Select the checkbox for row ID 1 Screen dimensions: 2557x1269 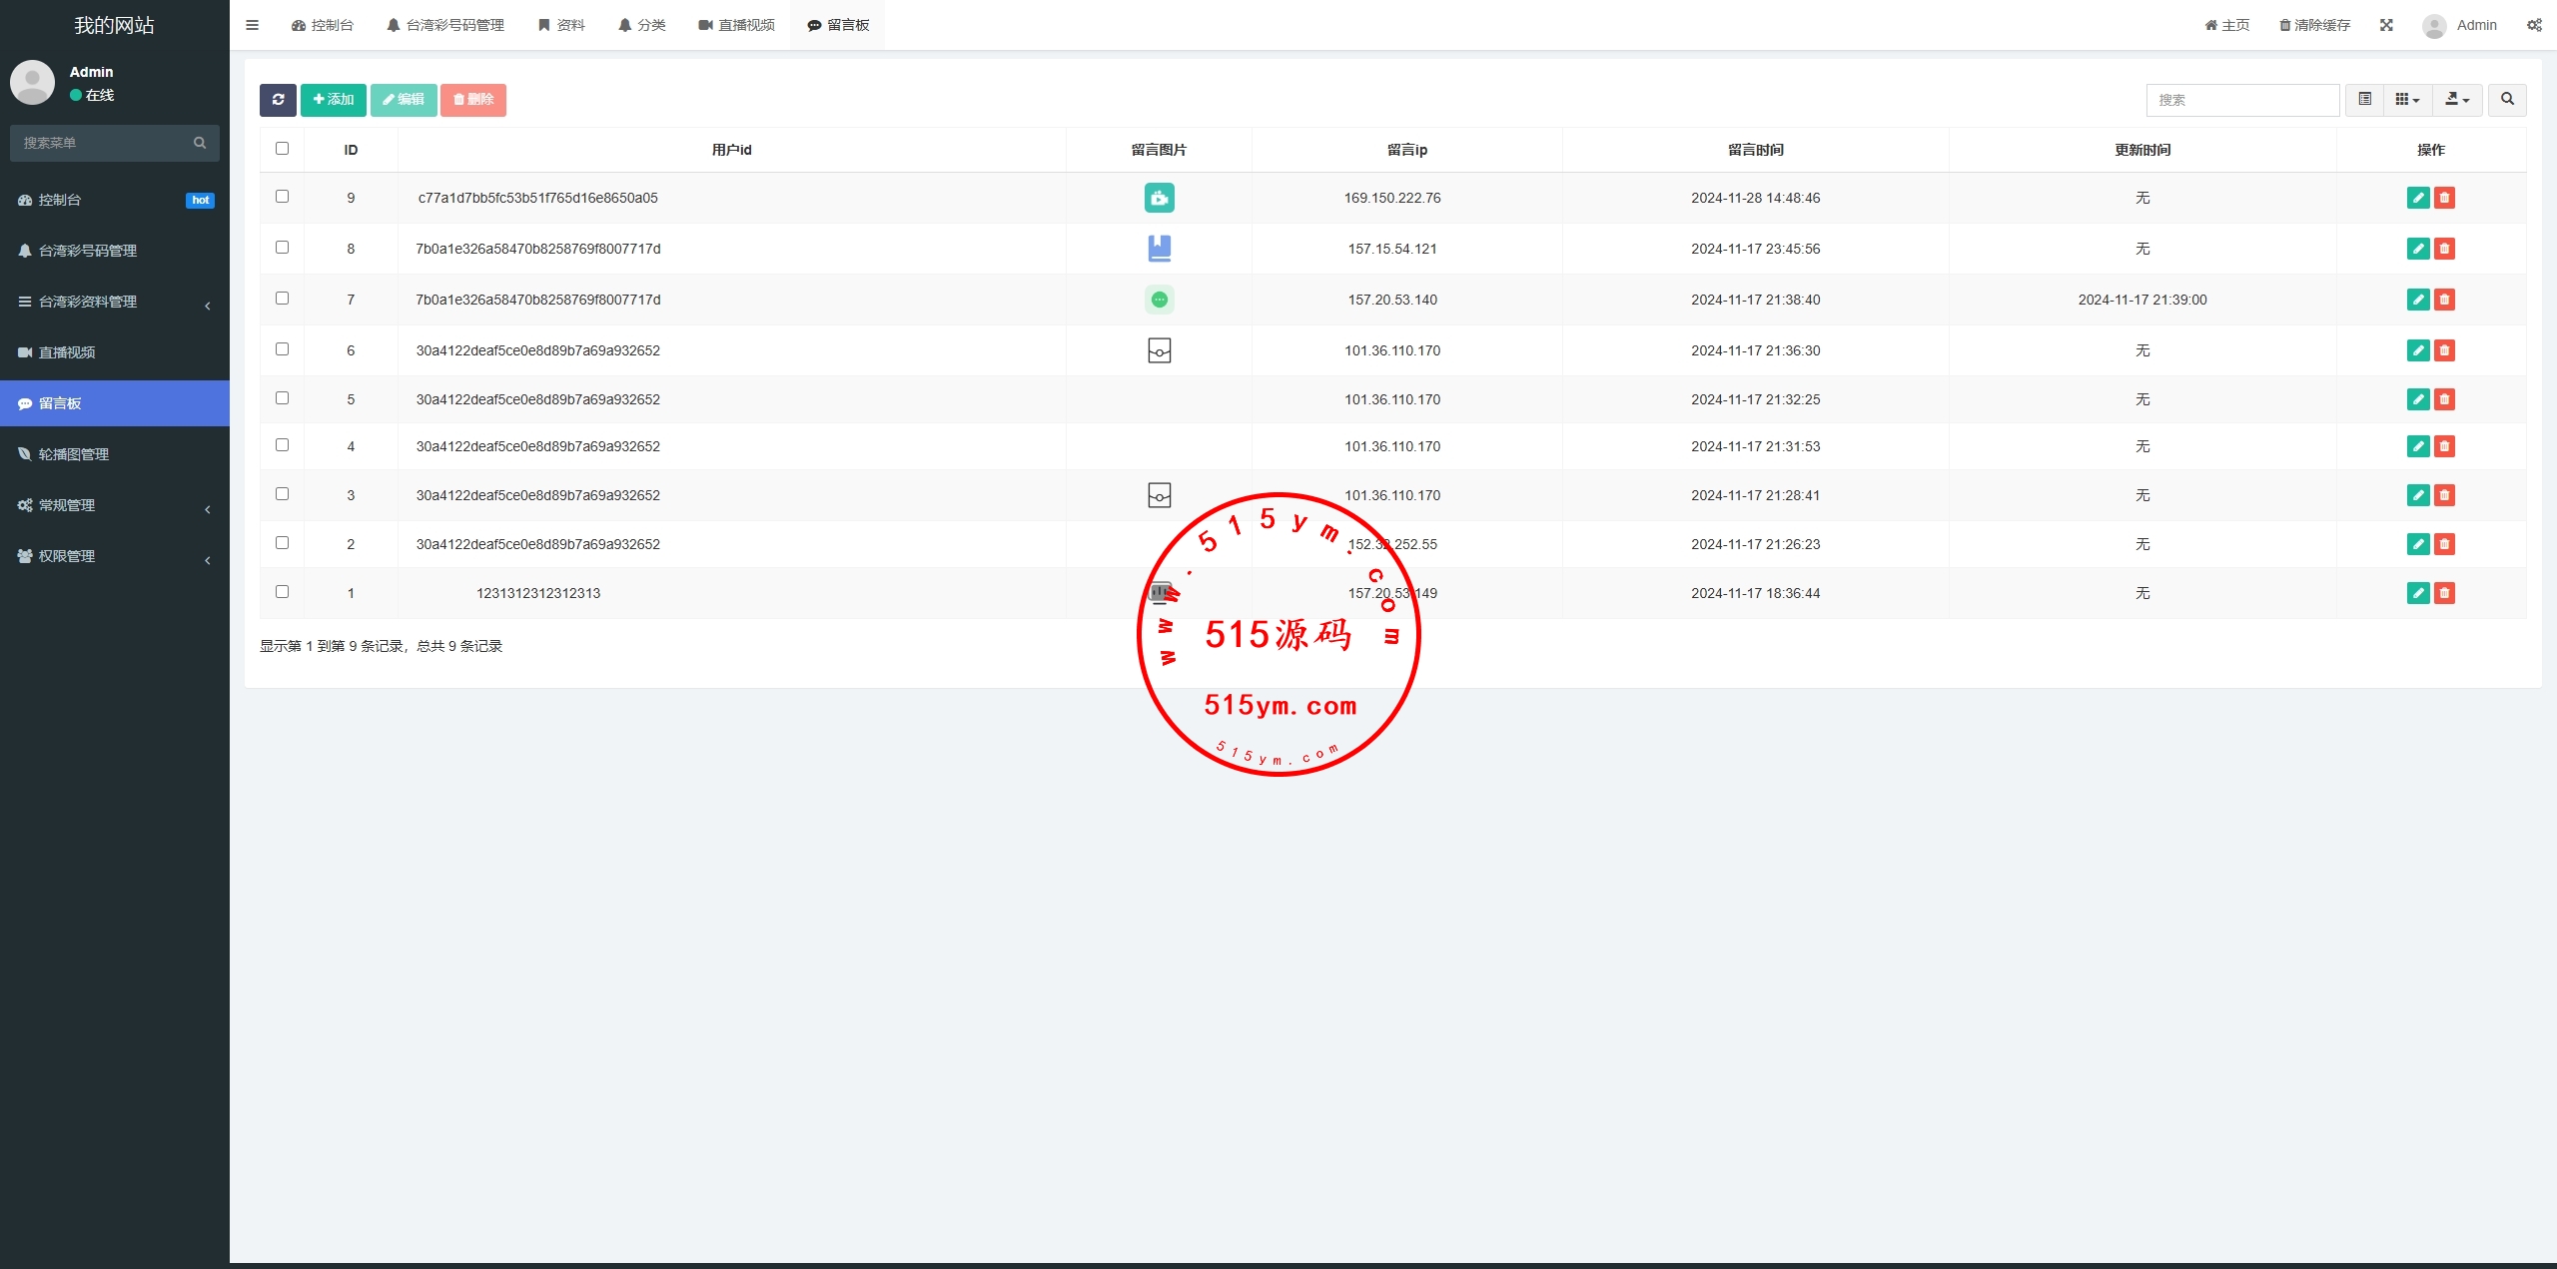tap(282, 592)
